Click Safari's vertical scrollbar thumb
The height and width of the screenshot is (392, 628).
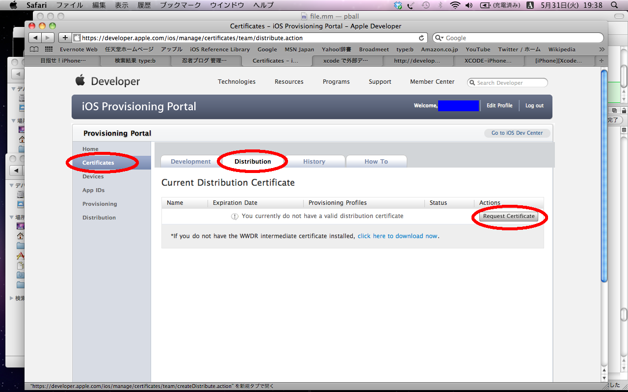click(604, 176)
